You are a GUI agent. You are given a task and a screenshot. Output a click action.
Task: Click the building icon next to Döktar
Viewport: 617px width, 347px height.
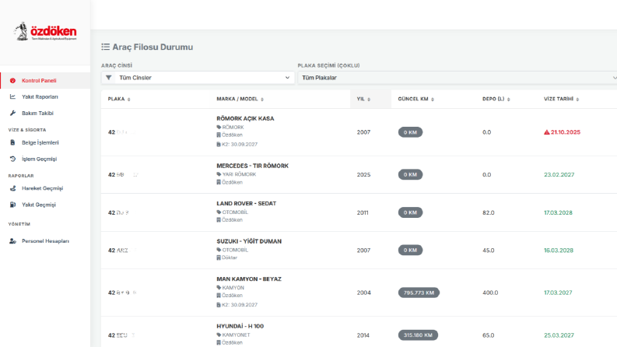(219, 258)
